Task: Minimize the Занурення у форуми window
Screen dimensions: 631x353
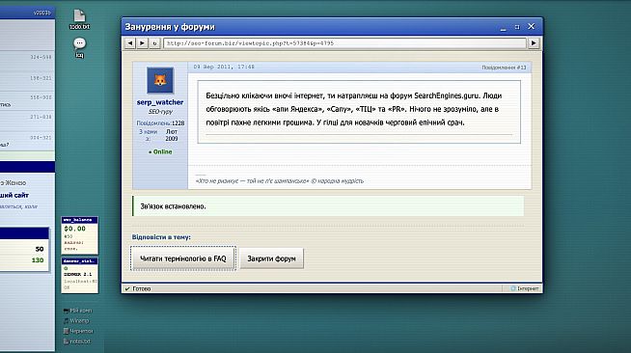Action: click(x=503, y=27)
